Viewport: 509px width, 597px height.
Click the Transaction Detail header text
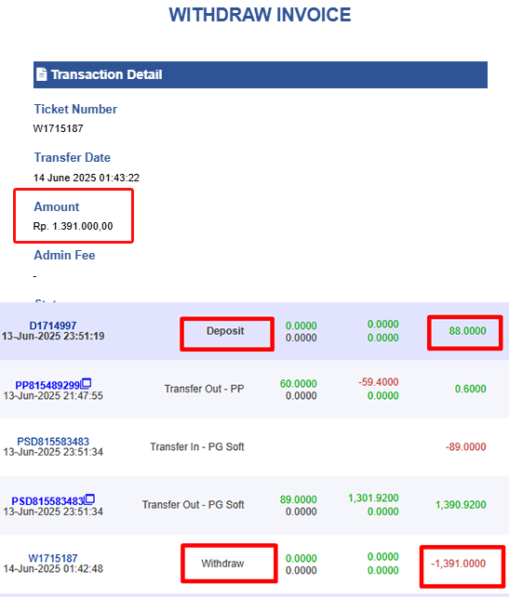[x=107, y=74]
